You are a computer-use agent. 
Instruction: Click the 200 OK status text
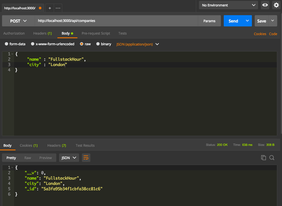[222, 145]
